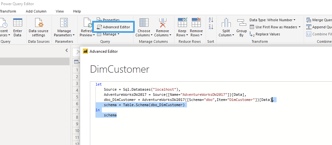Open query Properties
Image resolution: width=332 pixels, height=145 pixels.
pos(108,20)
